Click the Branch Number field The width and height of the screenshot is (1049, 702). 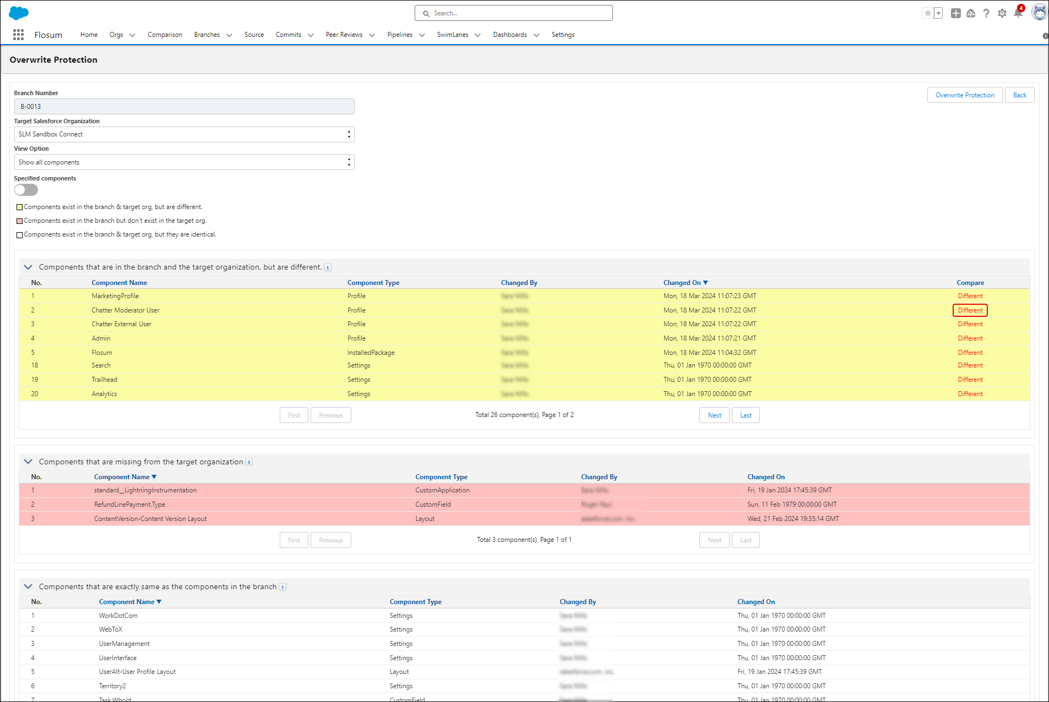[184, 107]
